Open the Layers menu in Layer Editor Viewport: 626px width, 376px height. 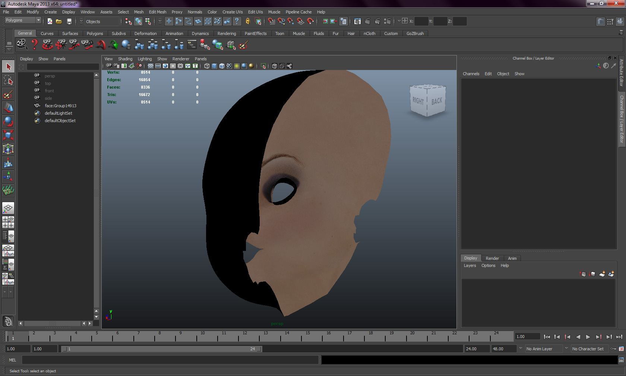coord(470,265)
